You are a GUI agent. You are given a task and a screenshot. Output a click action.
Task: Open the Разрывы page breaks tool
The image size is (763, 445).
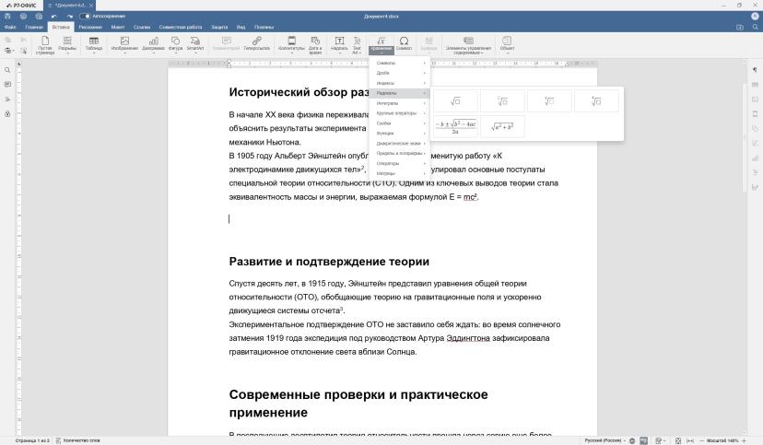tap(67, 45)
